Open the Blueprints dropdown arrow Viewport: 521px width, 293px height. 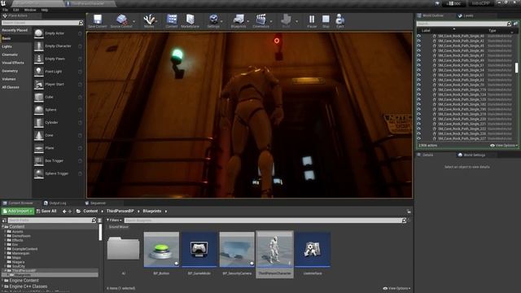tap(247, 22)
